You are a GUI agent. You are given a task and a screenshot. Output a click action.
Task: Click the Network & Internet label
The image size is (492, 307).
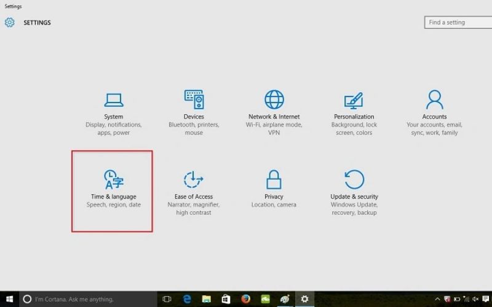[x=274, y=117]
